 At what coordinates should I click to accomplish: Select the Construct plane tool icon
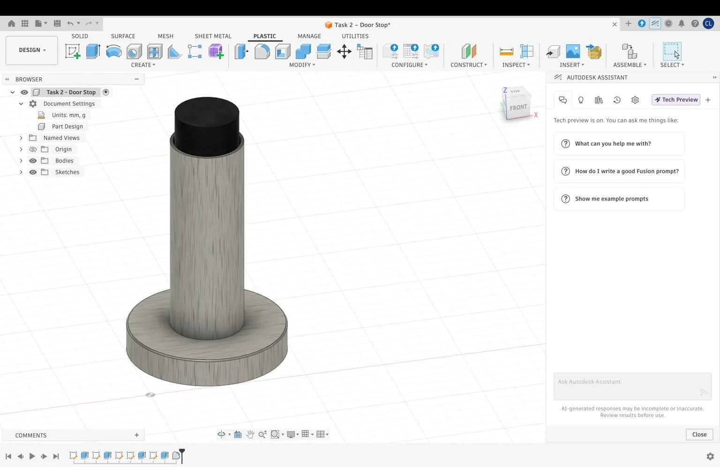469,51
